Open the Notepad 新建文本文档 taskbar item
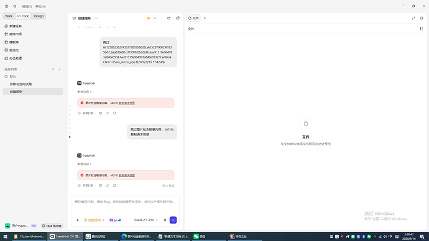The width and height of the screenshot is (429, 241). (x=173, y=237)
